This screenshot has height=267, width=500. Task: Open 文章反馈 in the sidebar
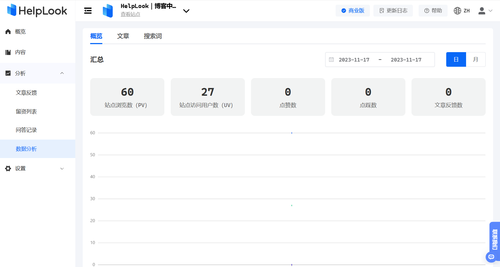[x=26, y=93]
